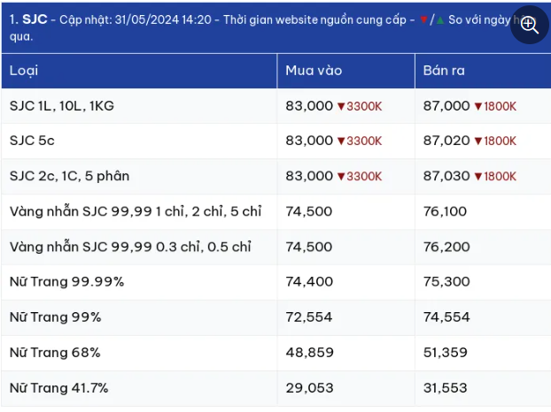Click the zoom-in magnifier icon
Image resolution: width=551 pixels, height=412 pixels.
point(529,25)
